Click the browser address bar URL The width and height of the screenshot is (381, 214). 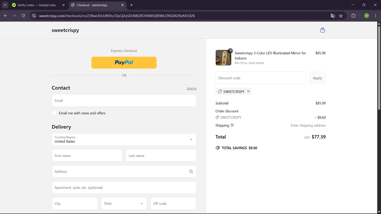[x=117, y=16]
